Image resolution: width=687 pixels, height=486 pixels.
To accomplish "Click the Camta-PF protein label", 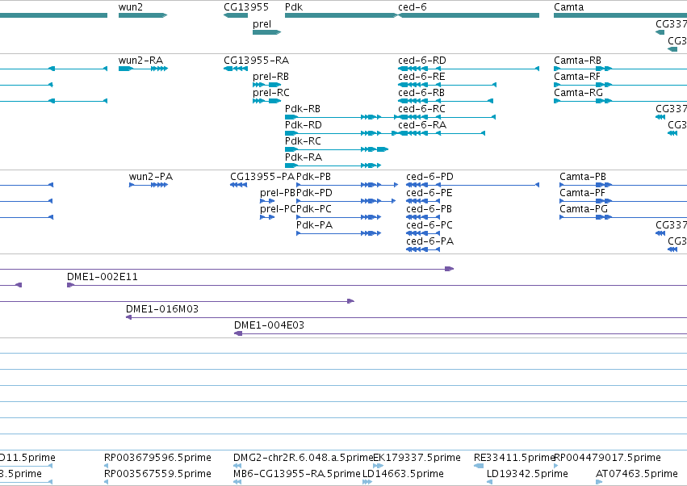I will (x=582, y=193).
